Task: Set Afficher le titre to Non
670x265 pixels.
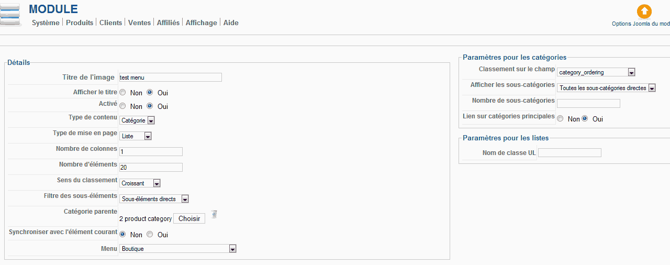Action: [122, 93]
